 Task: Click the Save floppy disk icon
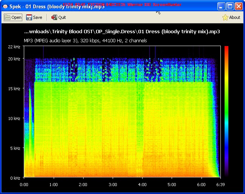click(x=29, y=17)
